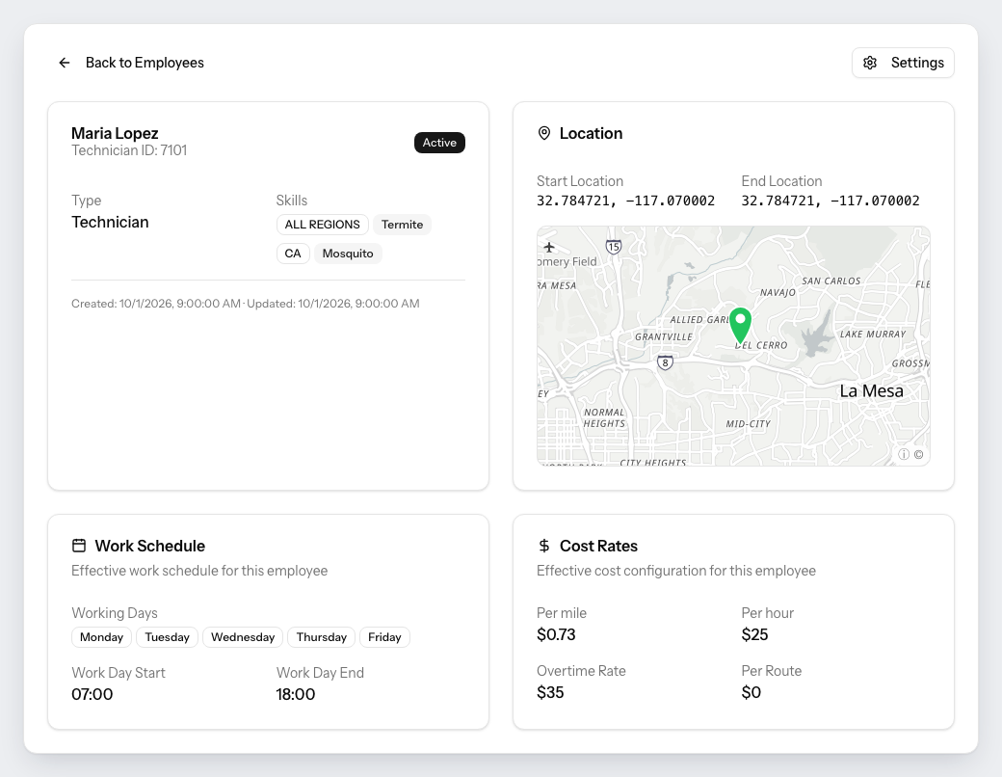Click the La Mesa label on map
This screenshot has height=777, width=1002.
871,390
